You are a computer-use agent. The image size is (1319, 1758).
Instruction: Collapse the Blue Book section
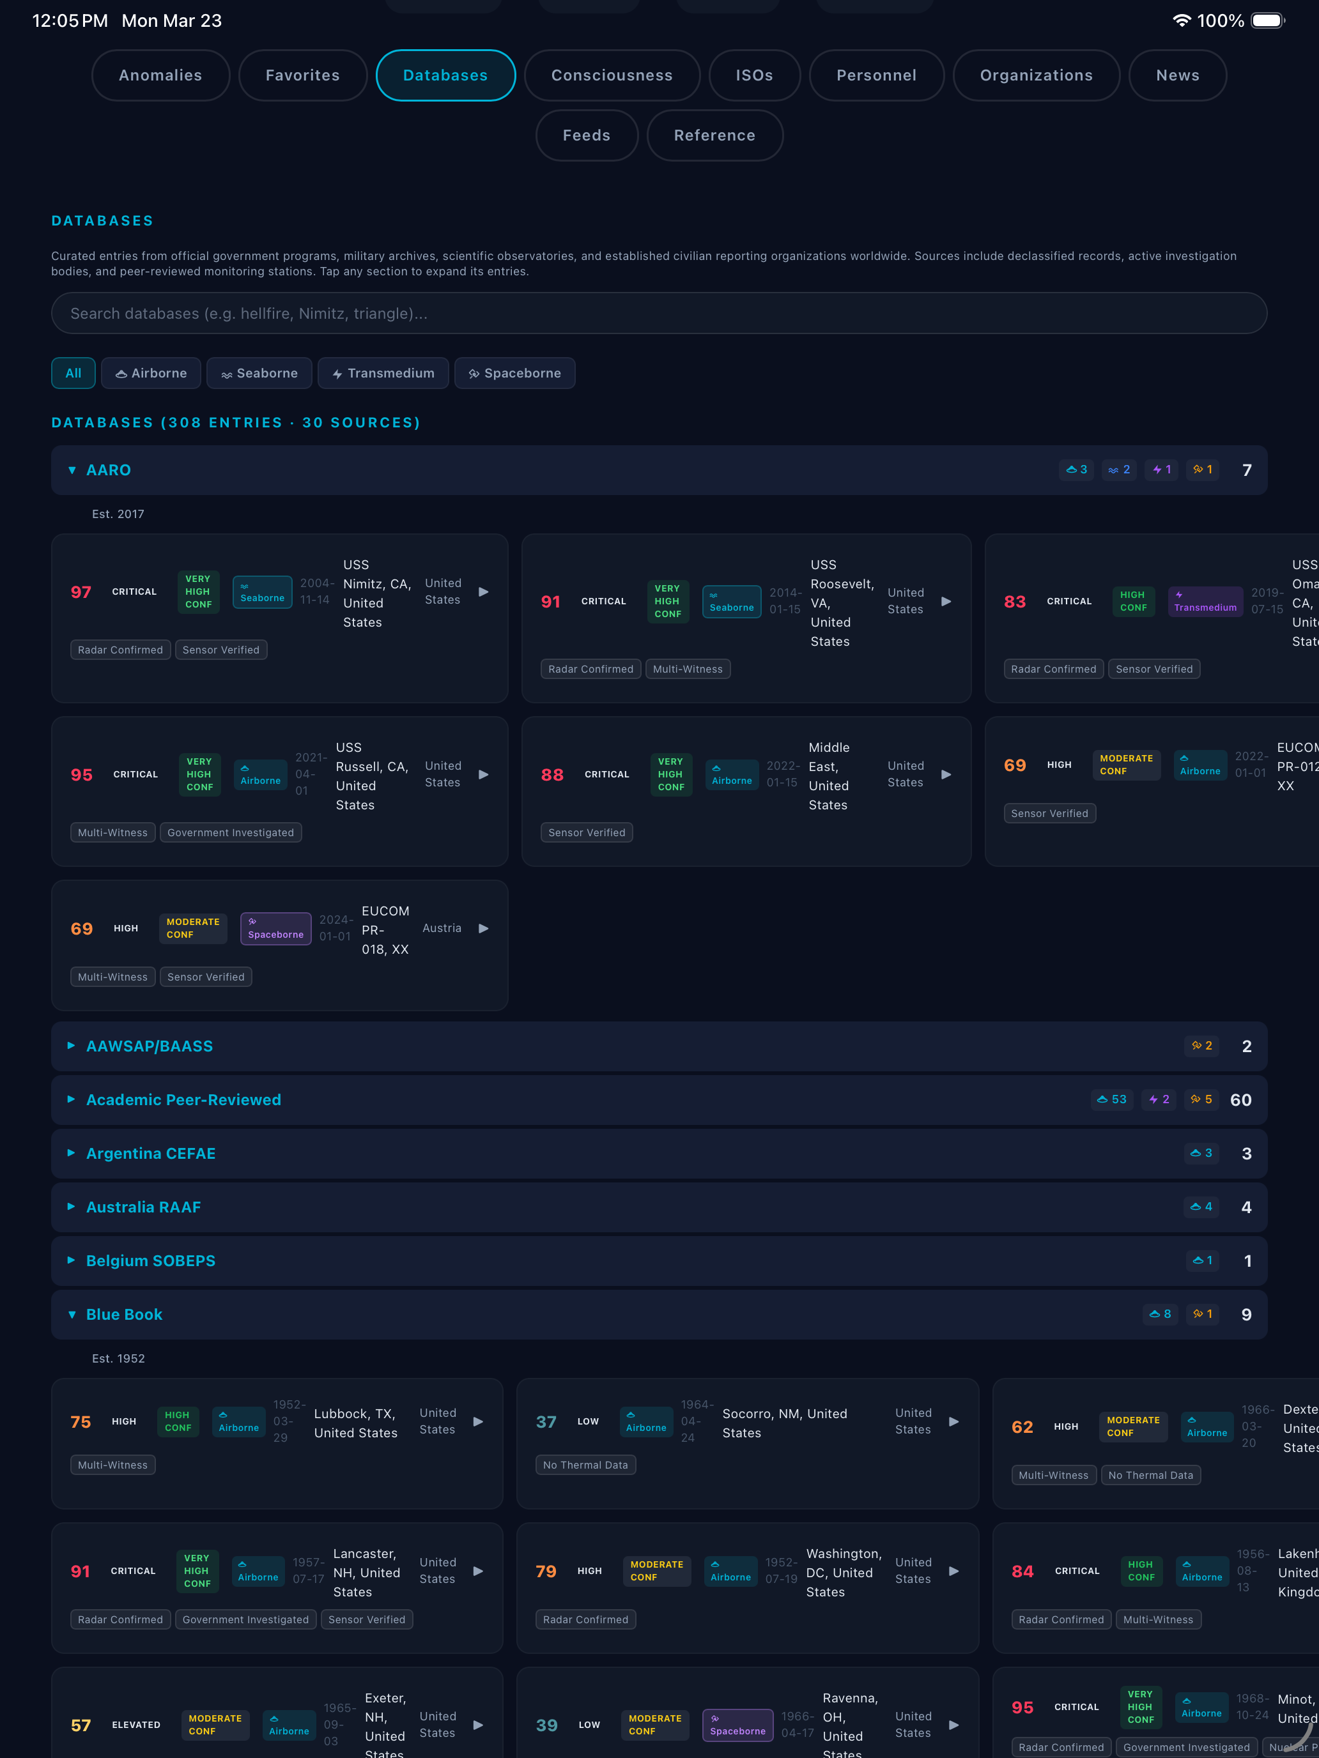click(659, 1314)
